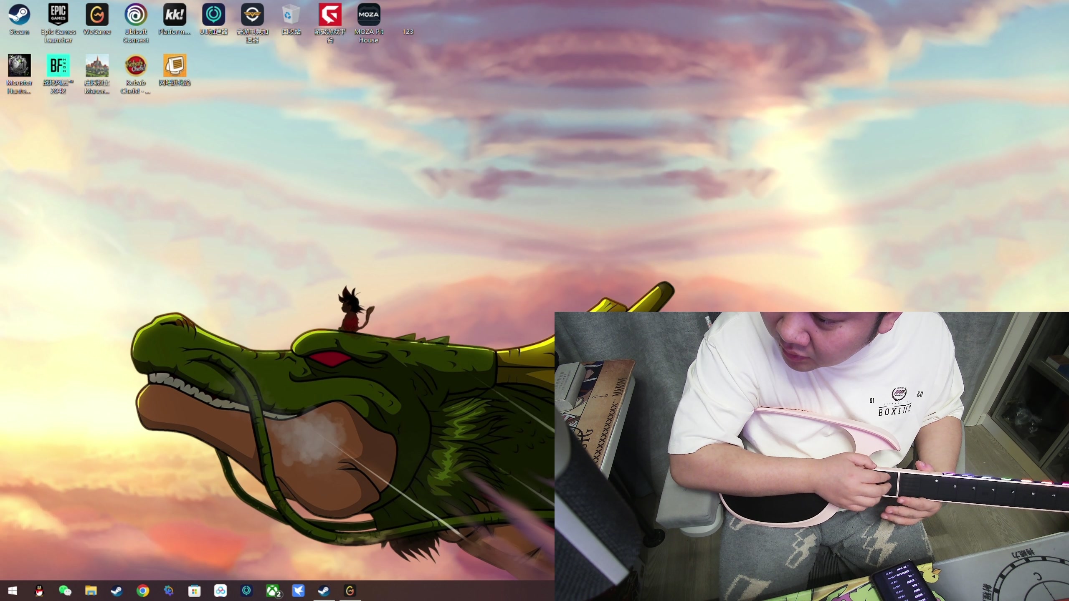Viewport: 1069px width, 601px height.
Task: Select the kk! Platform desktop icon
Action: (x=175, y=15)
